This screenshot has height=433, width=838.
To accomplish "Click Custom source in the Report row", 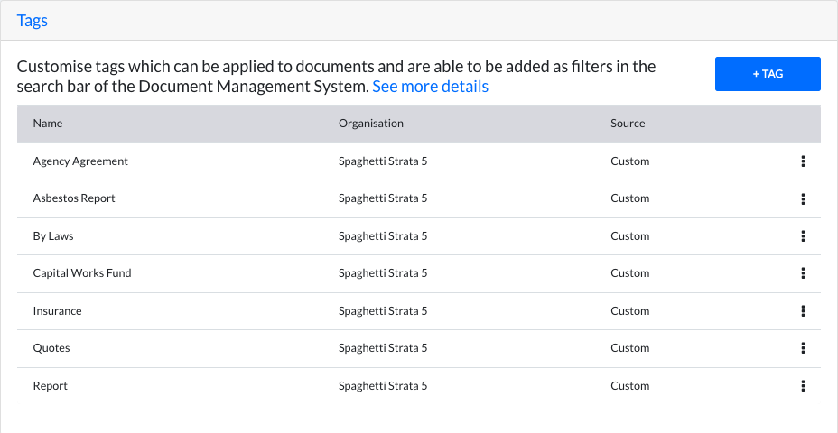I will (x=629, y=385).
